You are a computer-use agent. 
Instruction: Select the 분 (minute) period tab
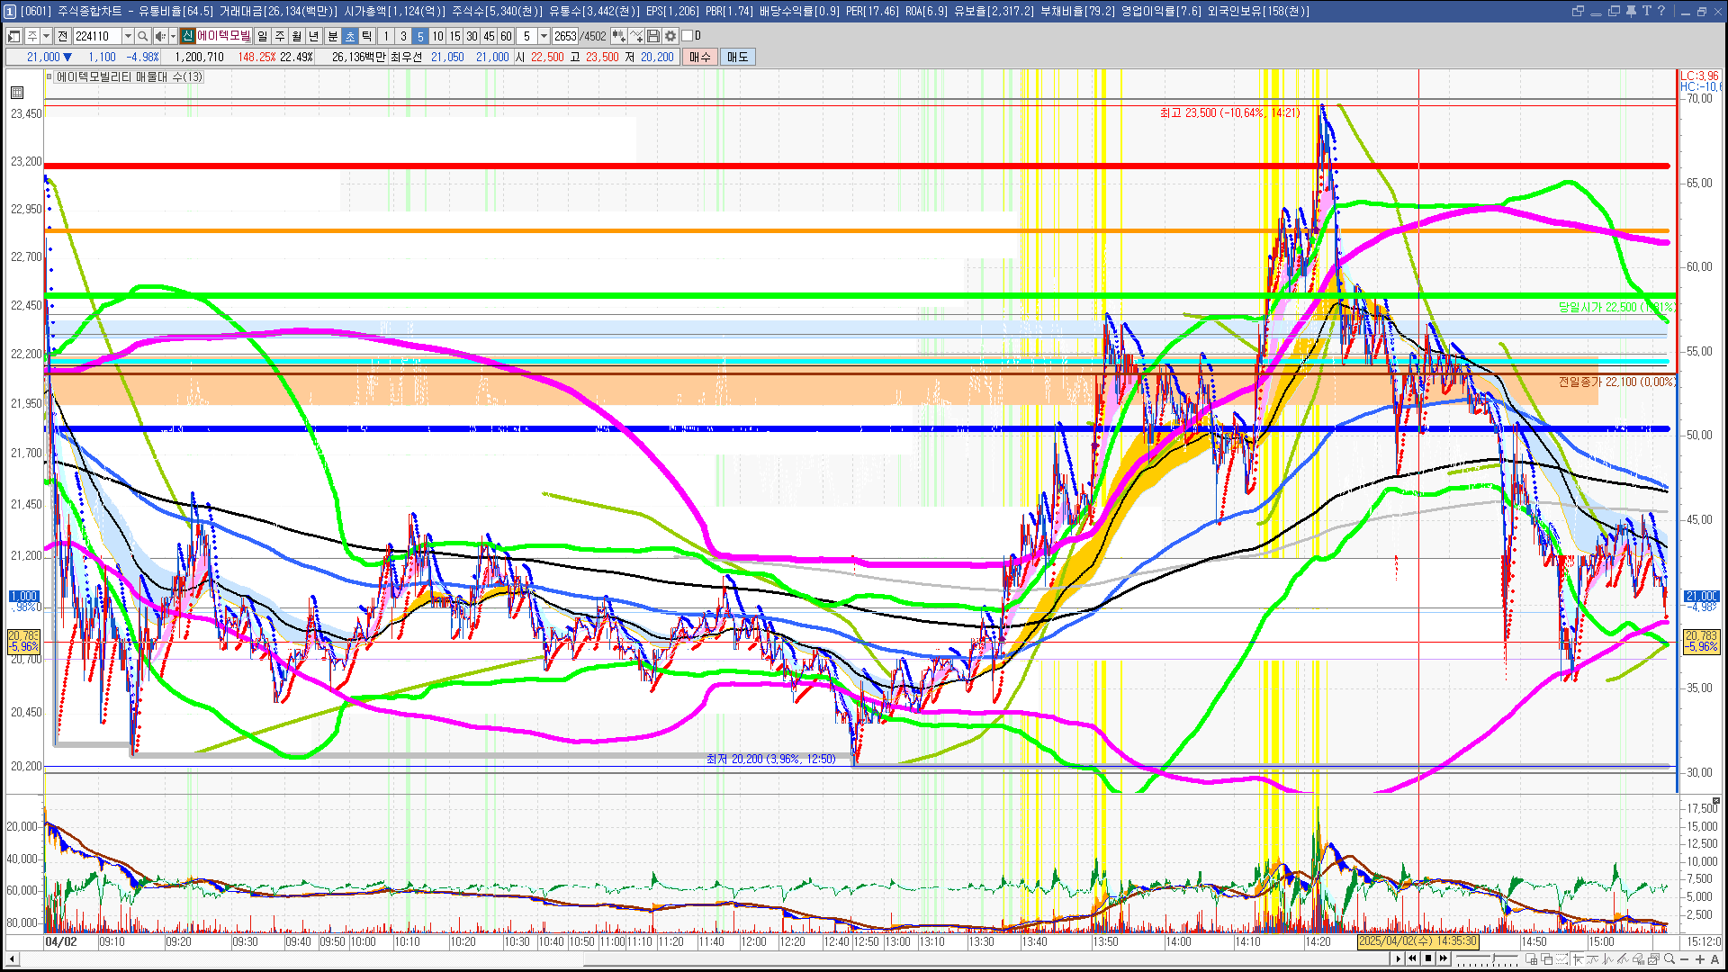pyautogui.click(x=332, y=36)
